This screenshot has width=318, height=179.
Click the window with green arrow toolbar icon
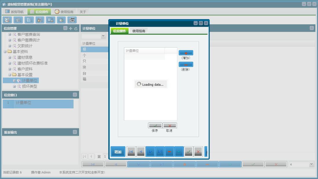pyautogui.click(x=61, y=20)
